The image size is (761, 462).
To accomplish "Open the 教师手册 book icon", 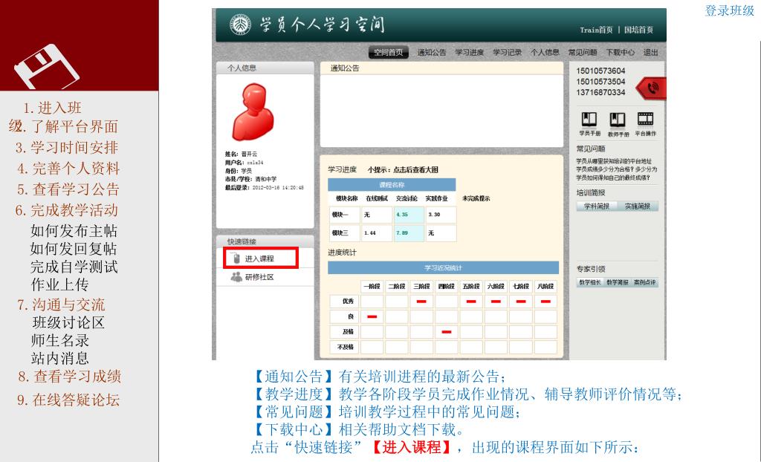I will click(x=618, y=120).
